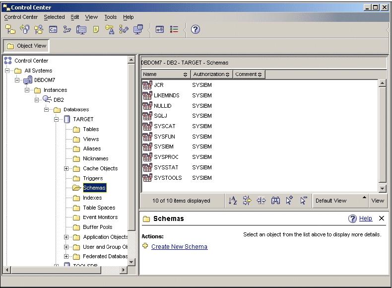Click the tree pane's scroll-down arrow
The width and height of the screenshot is (392, 288).
point(131,262)
